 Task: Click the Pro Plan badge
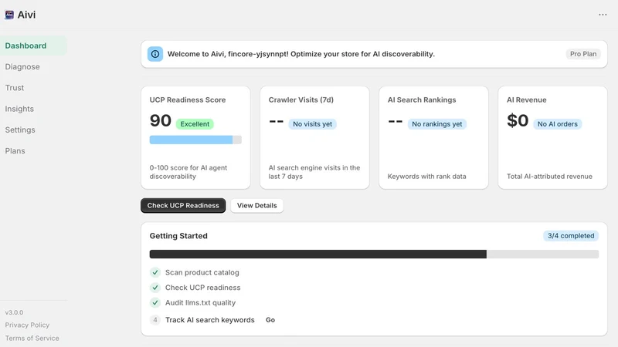pyautogui.click(x=583, y=54)
